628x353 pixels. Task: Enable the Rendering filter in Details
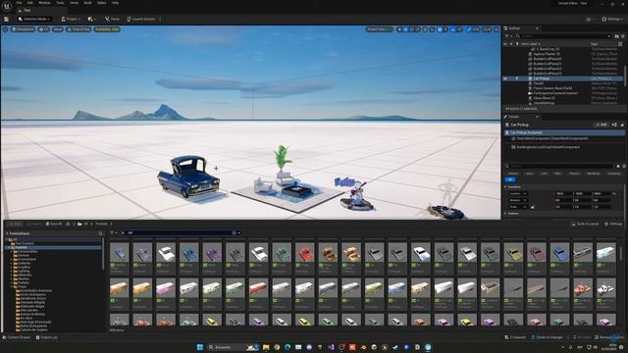[594, 174]
